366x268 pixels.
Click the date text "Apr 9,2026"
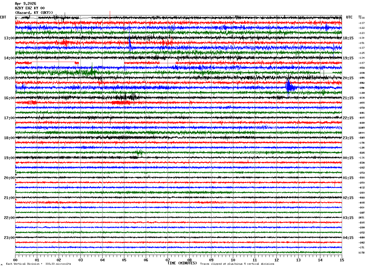coord(25,4)
